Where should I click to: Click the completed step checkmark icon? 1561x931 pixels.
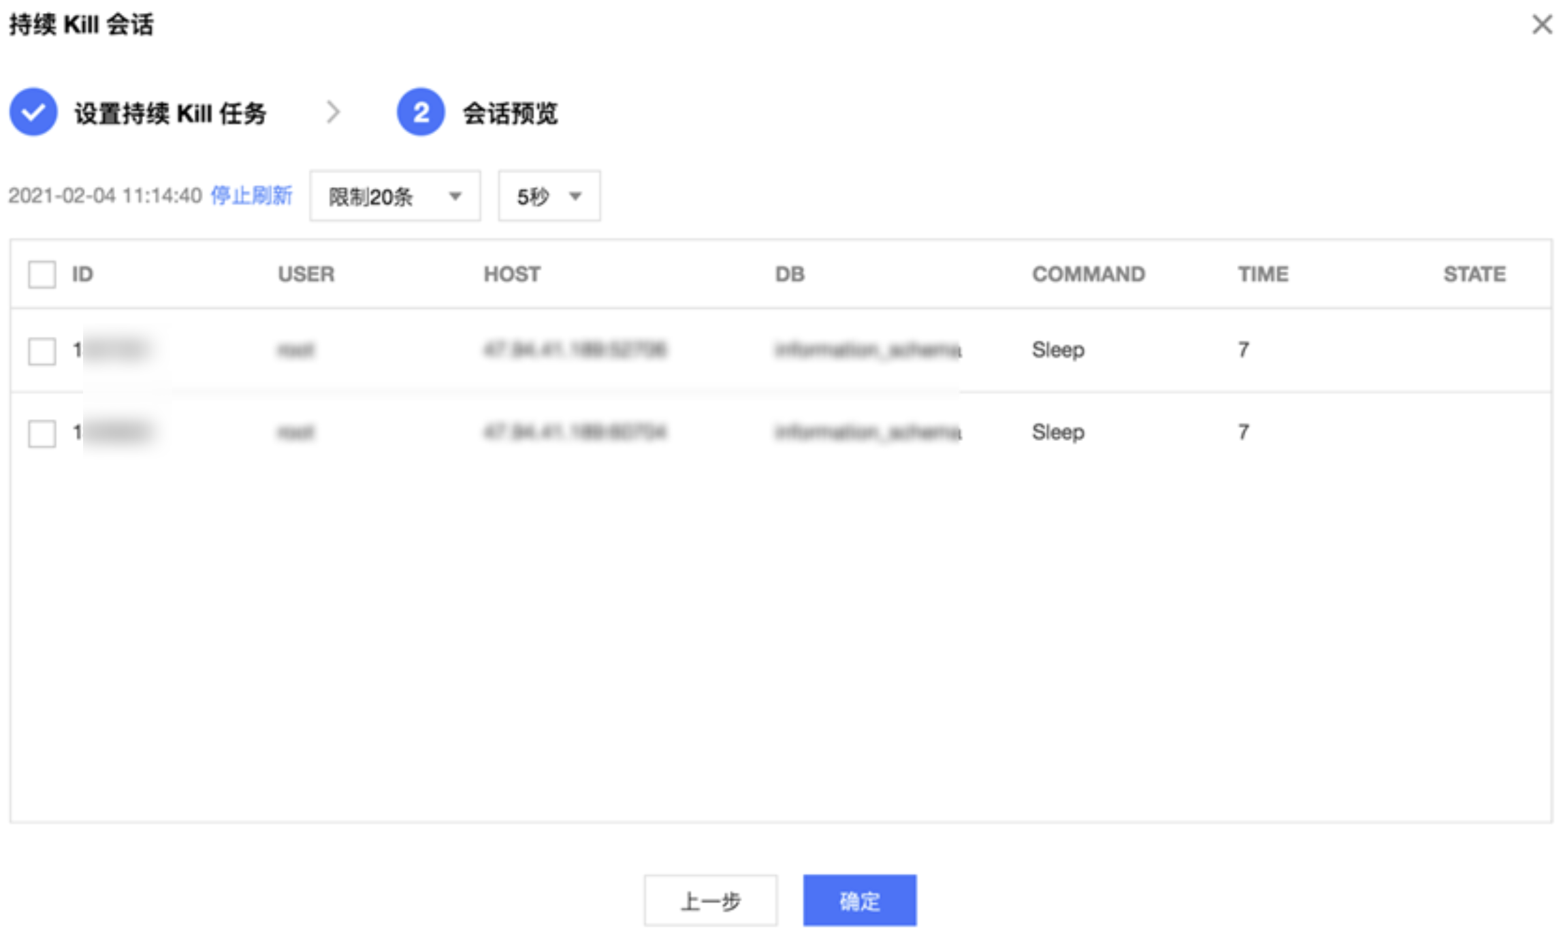click(x=33, y=112)
